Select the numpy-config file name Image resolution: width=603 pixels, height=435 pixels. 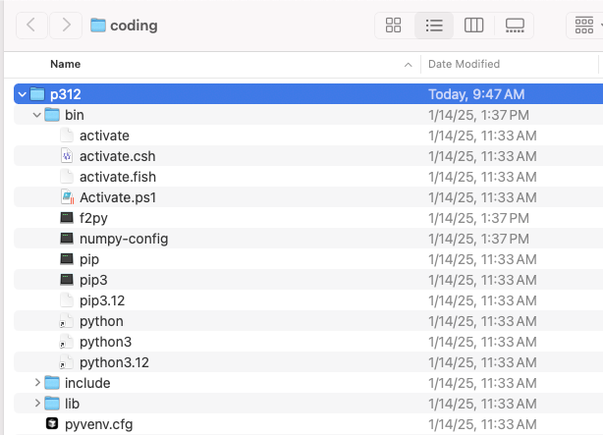pyautogui.click(x=124, y=239)
